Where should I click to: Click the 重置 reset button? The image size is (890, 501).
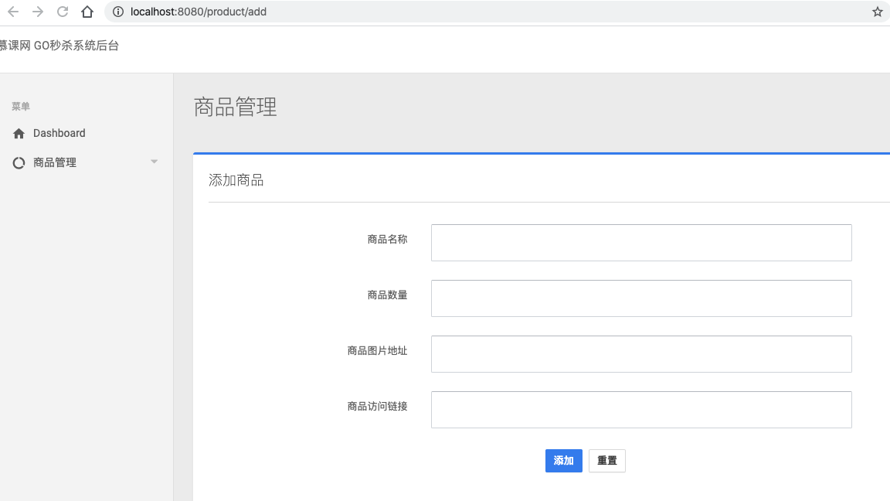(607, 460)
